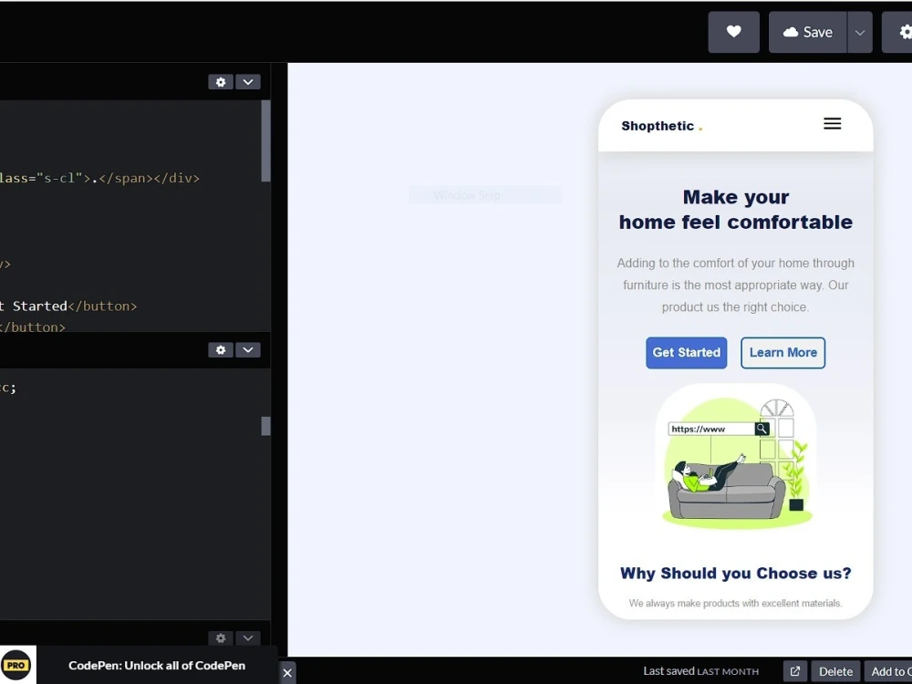912x684 pixels.
Task: Open CSS editor settings gear
Action: (x=221, y=350)
